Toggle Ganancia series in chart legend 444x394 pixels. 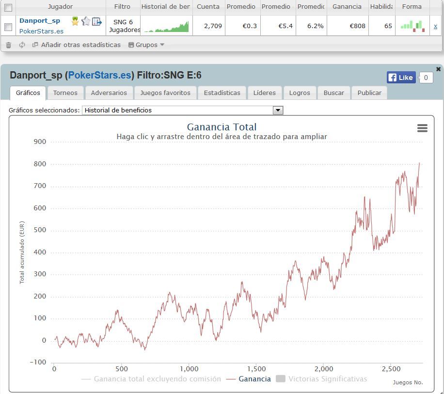click(249, 379)
